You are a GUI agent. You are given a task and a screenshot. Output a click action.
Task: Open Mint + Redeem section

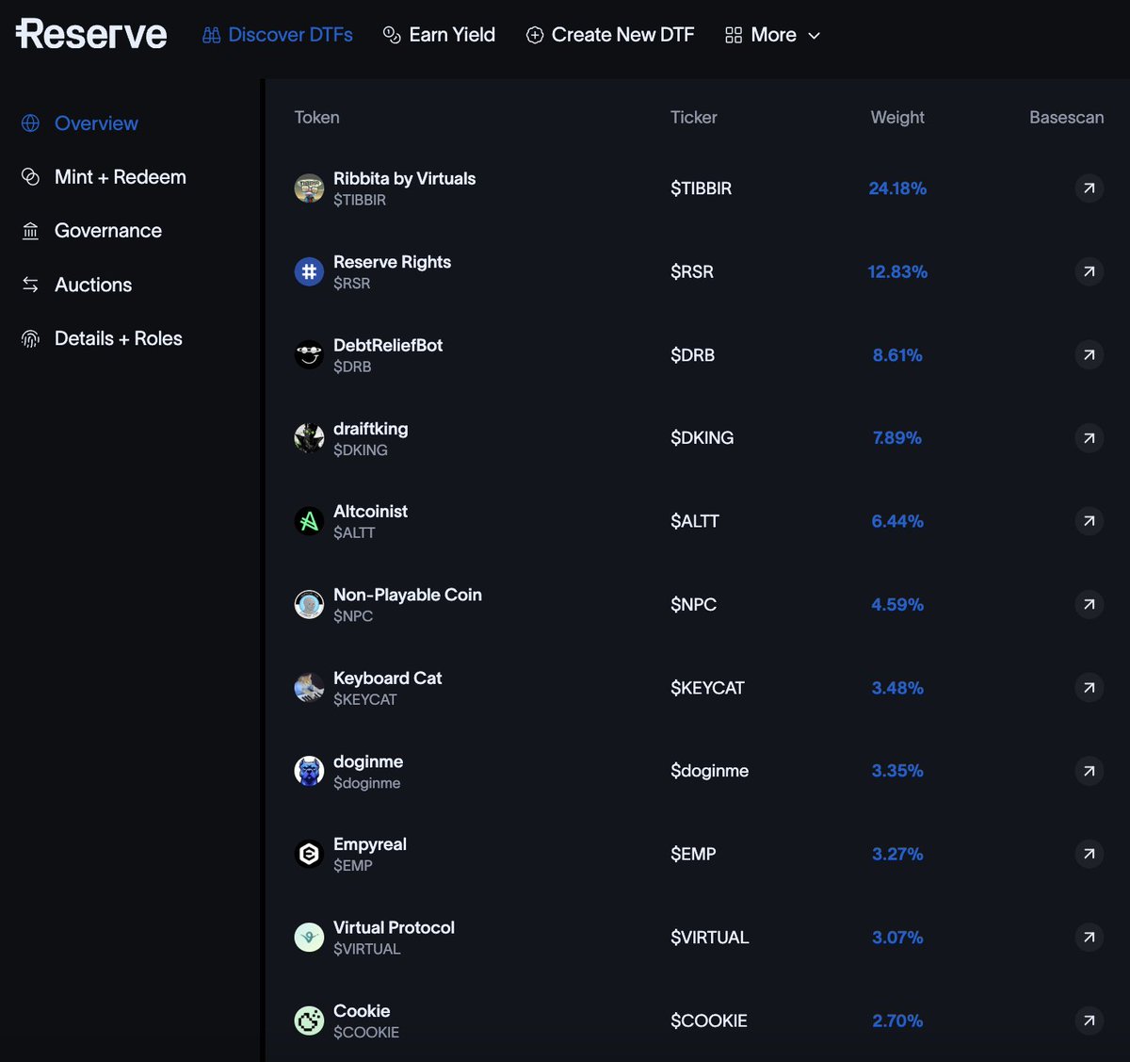point(104,177)
